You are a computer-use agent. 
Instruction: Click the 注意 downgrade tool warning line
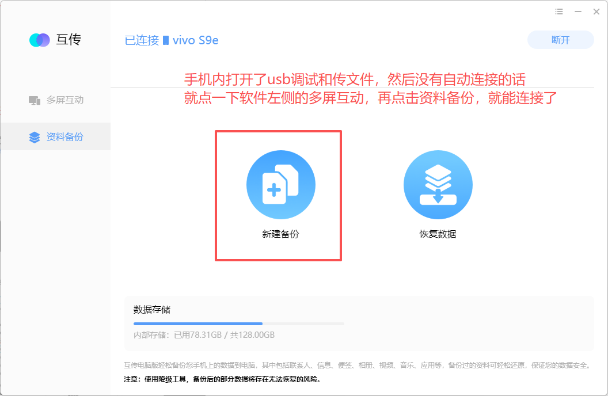(x=223, y=379)
